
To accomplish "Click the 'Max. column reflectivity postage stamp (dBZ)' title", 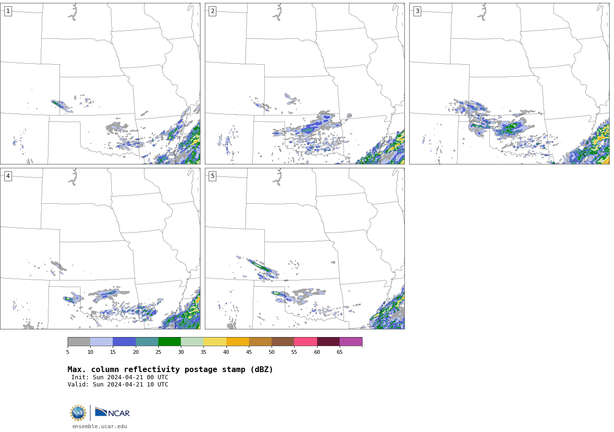I will pos(170,370).
